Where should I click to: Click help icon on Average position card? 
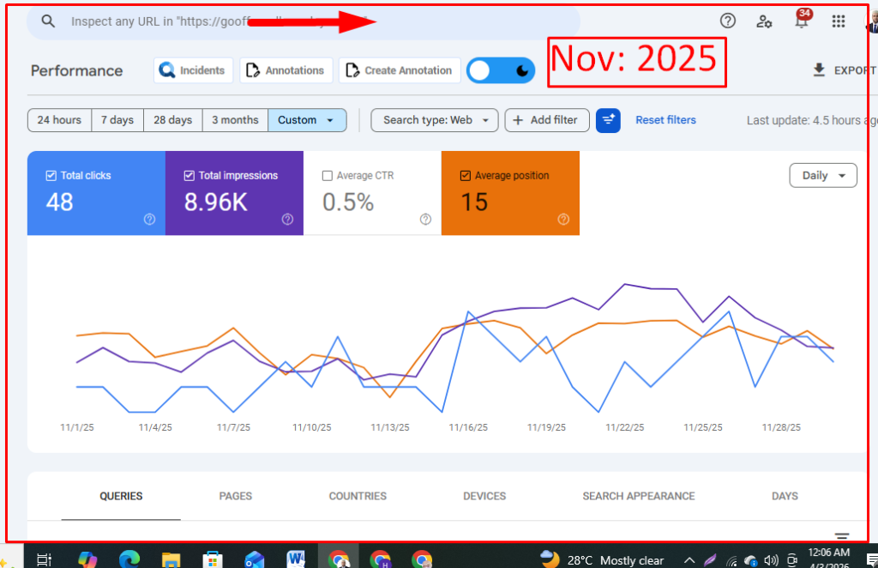click(563, 220)
